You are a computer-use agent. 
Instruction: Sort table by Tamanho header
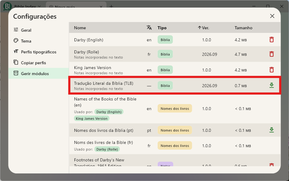[x=244, y=28]
